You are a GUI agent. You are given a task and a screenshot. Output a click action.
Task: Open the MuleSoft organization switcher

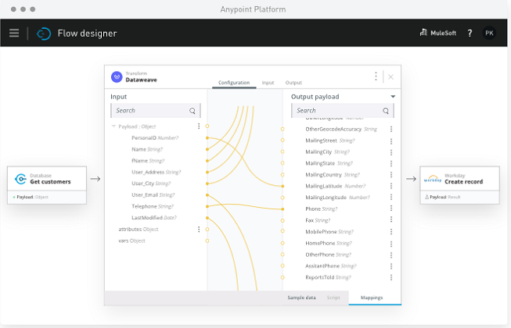438,33
